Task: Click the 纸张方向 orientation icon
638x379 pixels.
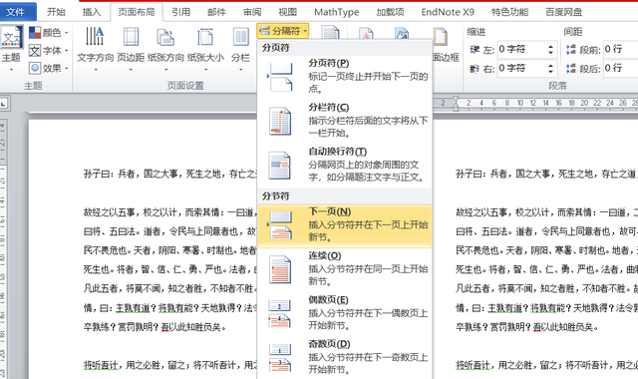Action: pos(165,37)
